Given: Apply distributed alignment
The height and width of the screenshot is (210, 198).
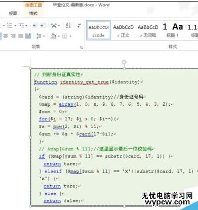Looking at the screenshot, I should pos(28,36).
